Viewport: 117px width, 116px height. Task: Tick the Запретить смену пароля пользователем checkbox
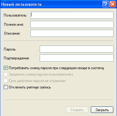[6, 74]
